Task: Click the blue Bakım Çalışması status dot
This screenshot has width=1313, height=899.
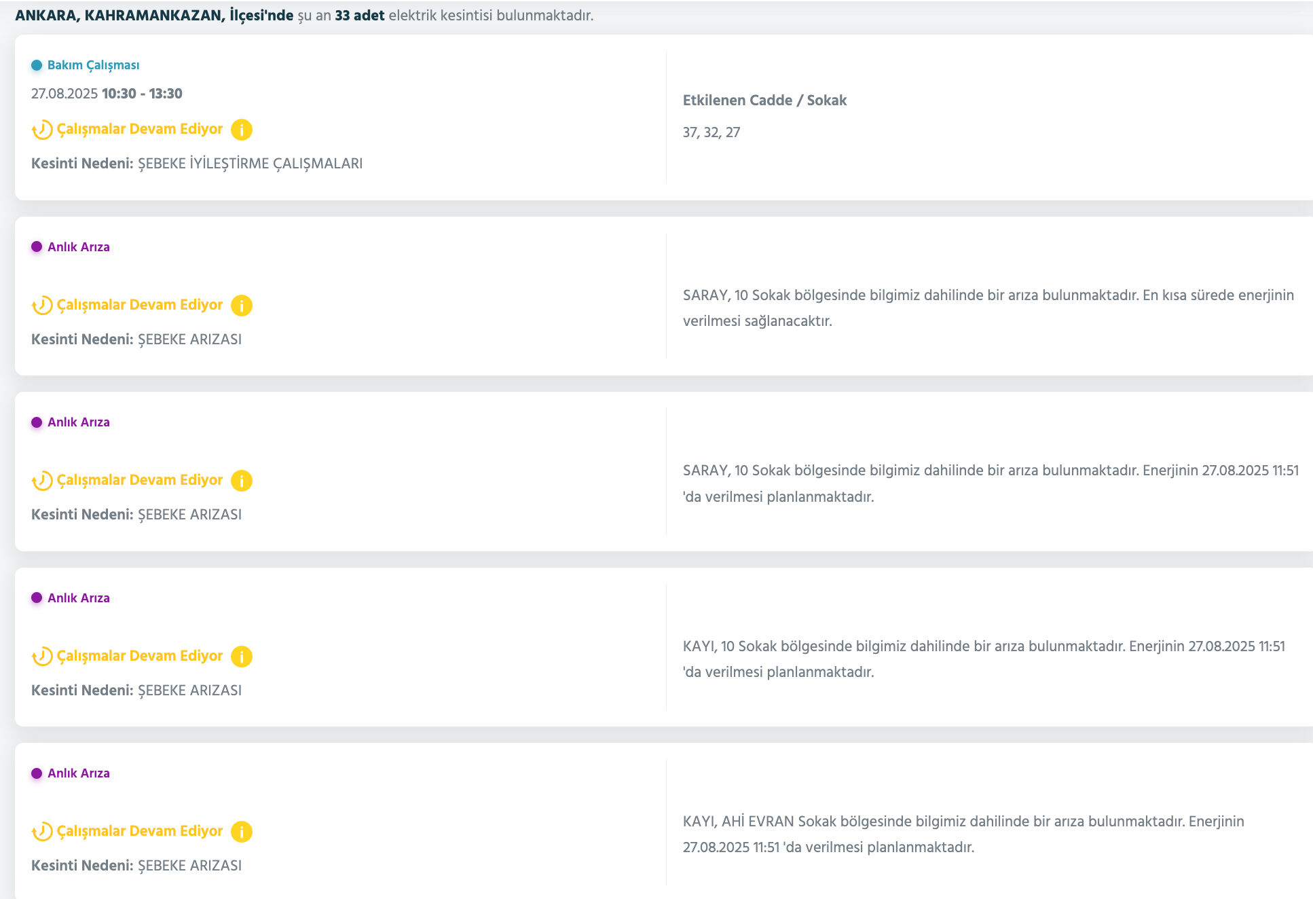Action: (37, 65)
